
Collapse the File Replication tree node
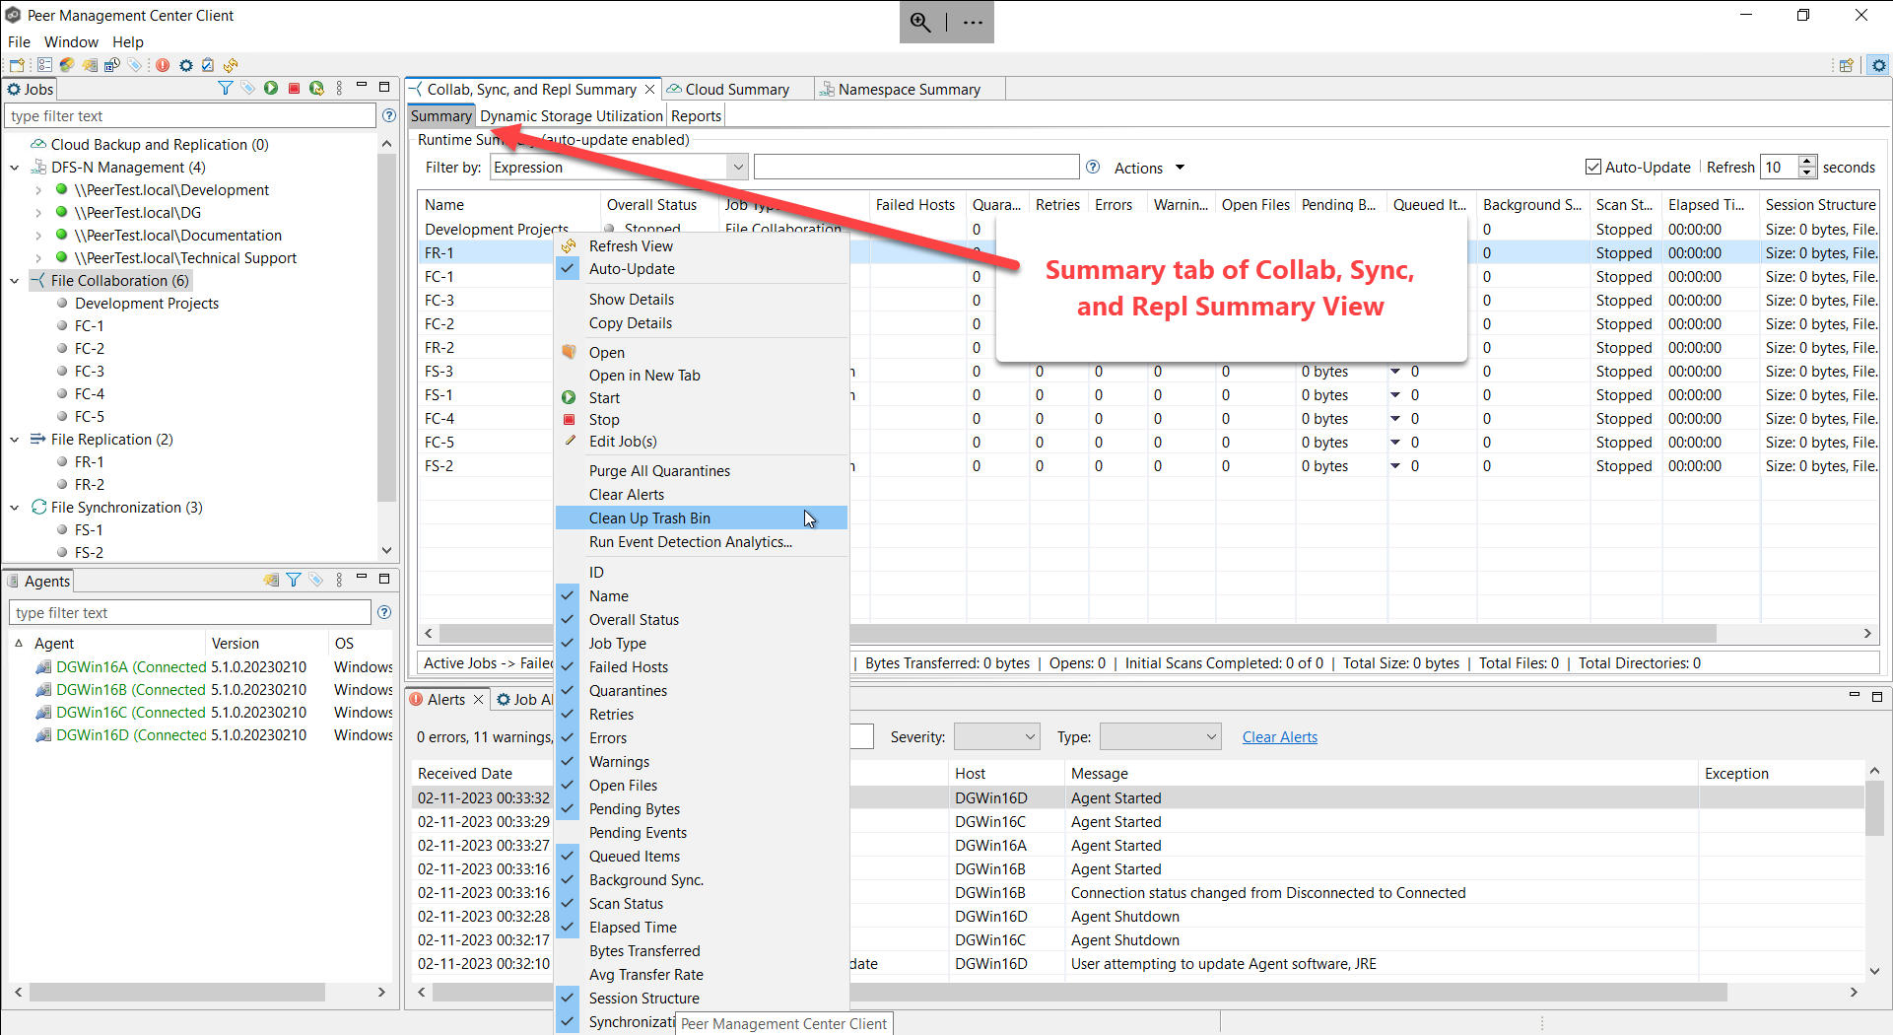click(15, 440)
